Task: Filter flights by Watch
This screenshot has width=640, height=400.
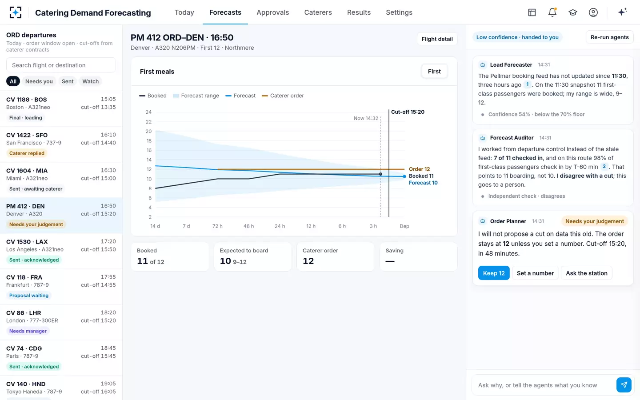Action: pyautogui.click(x=91, y=81)
